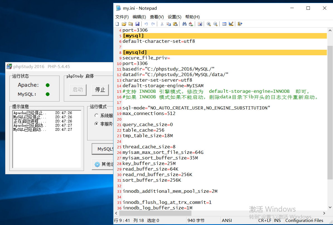333x225 pixels.
Task: Click the vertical scrollbar up arrow
Action: [330, 31]
